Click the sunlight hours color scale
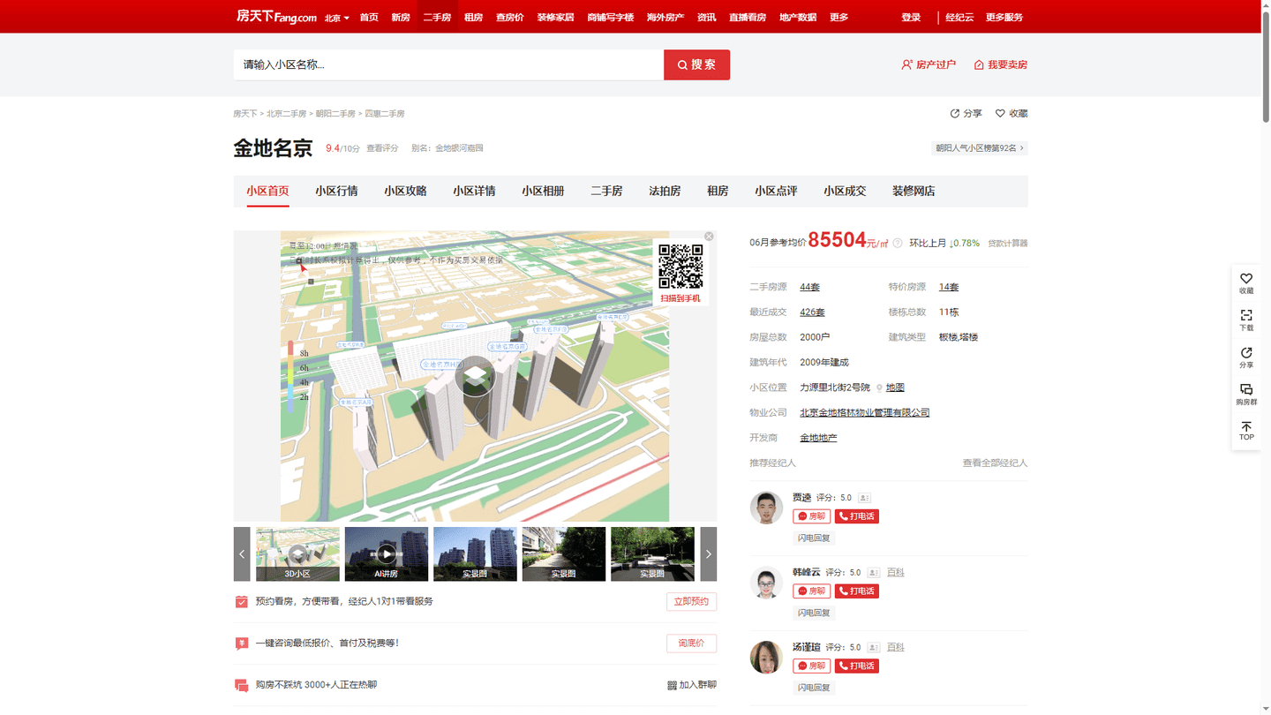The image size is (1271, 715). click(x=291, y=377)
